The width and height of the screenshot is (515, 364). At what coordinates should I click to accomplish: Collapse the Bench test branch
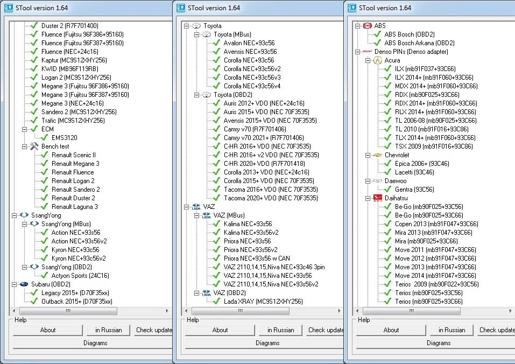[x=25, y=146]
